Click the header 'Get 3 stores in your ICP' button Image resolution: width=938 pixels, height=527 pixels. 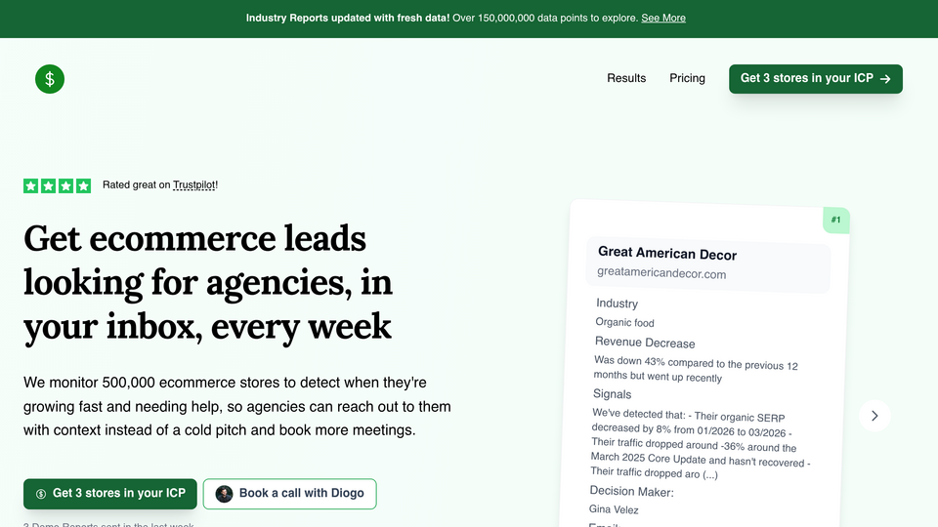tap(815, 79)
